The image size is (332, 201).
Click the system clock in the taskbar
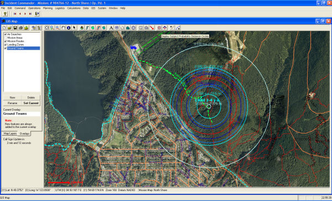pos(326,198)
